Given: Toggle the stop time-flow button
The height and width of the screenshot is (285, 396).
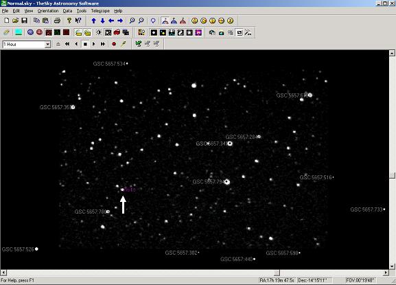Looking at the screenshot, I should (x=85, y=44).
